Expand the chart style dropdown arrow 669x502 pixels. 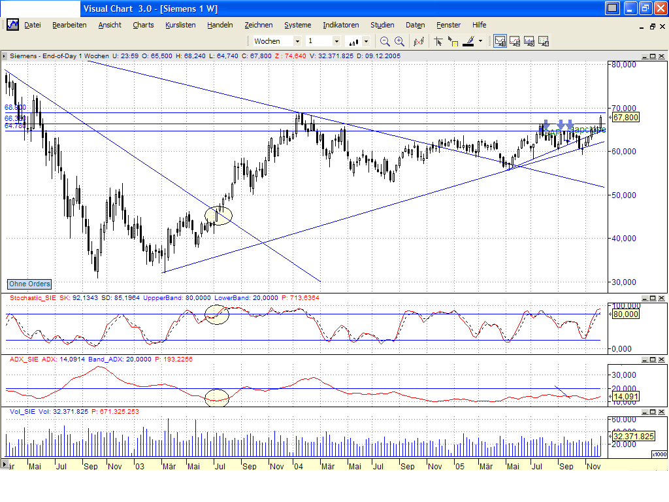tap(365, 41)
